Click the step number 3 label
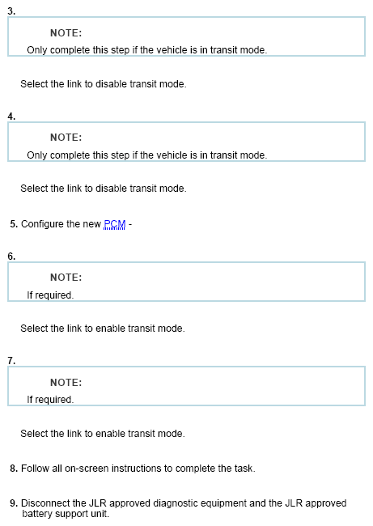Viewport: 373px width, 526px height. pos(11,11)
